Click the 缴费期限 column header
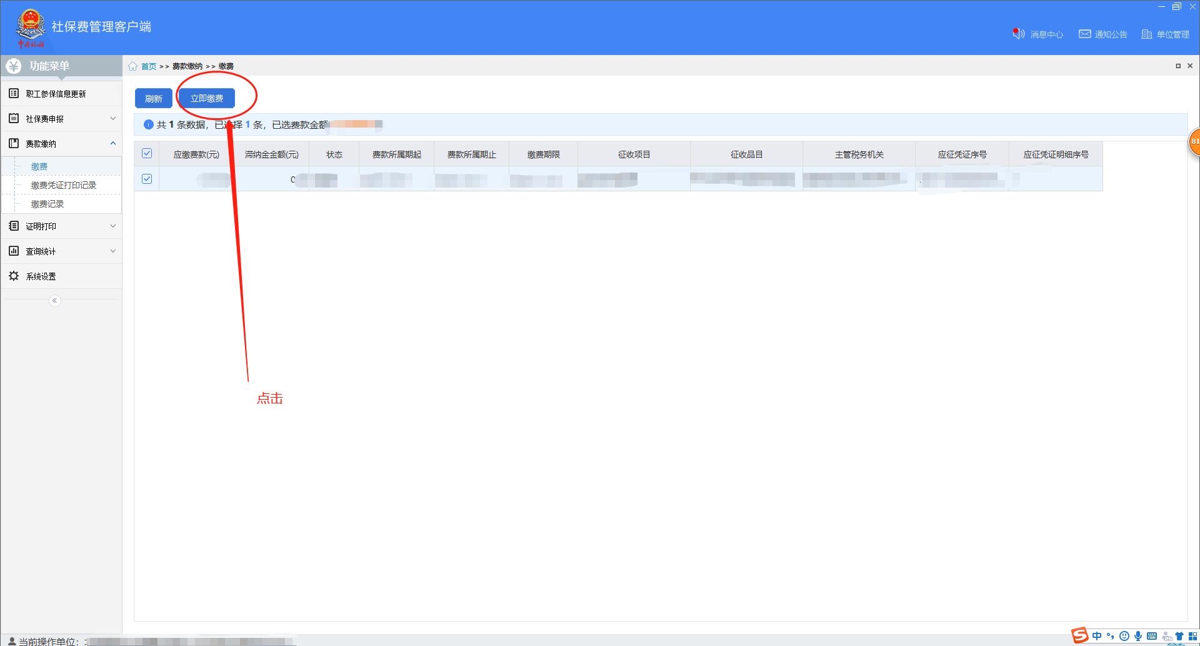 coord(543,154)
